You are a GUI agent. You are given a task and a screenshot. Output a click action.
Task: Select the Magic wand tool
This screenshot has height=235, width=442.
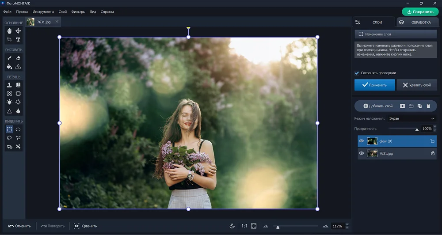coord(18,147)
